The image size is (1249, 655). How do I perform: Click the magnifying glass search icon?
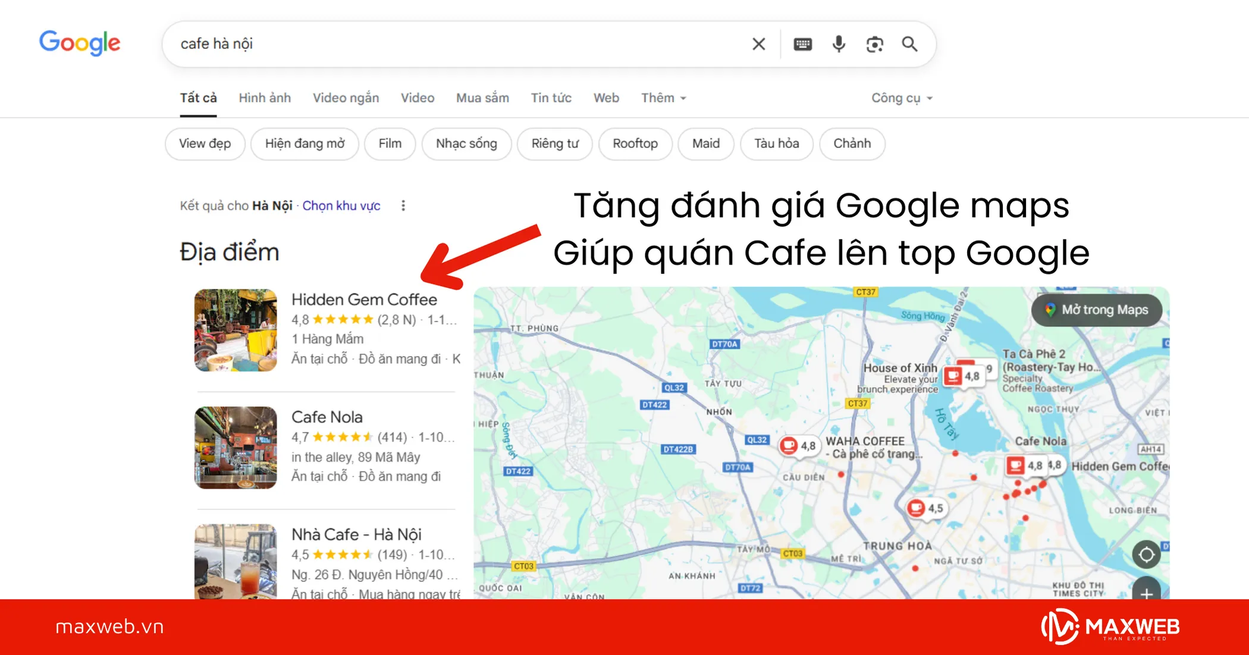tap(909, 44)
